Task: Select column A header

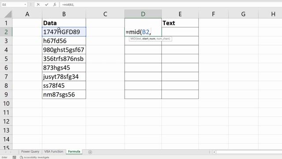Action: pos(27,14)
